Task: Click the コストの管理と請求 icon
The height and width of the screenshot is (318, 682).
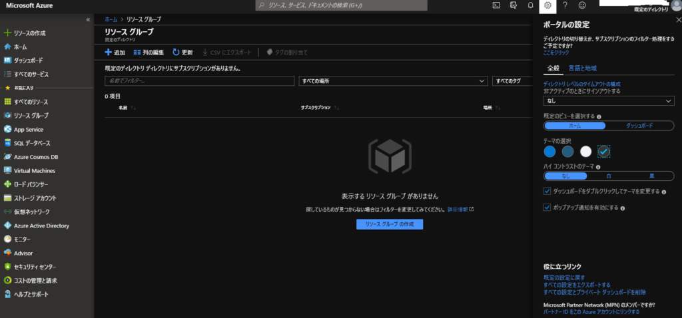Action: pos(7,281)
